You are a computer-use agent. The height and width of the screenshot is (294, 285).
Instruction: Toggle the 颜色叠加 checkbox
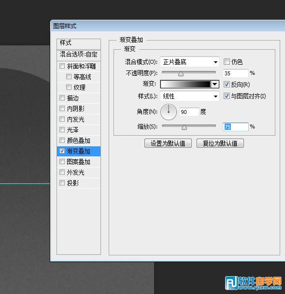62,140
